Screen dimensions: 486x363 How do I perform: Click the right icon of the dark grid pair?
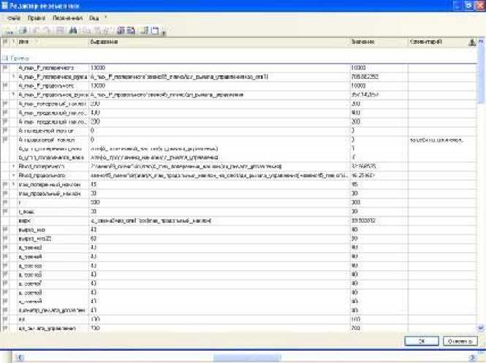[131, 31]
